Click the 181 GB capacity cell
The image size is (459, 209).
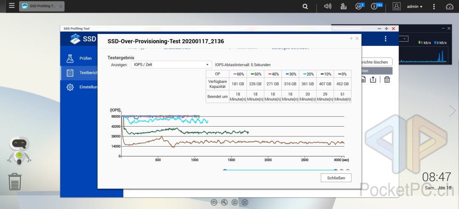[x=238, y=84]
